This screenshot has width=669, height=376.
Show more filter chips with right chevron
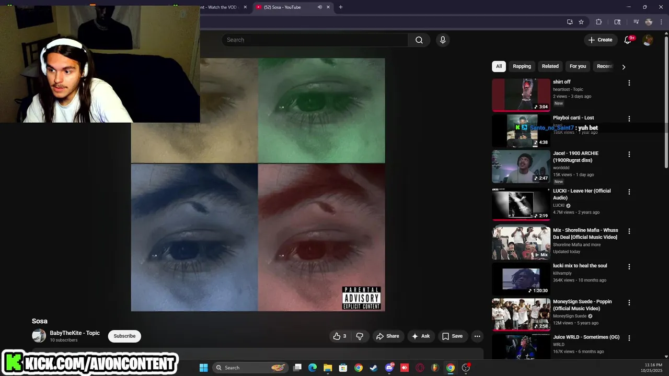(624, 67)
